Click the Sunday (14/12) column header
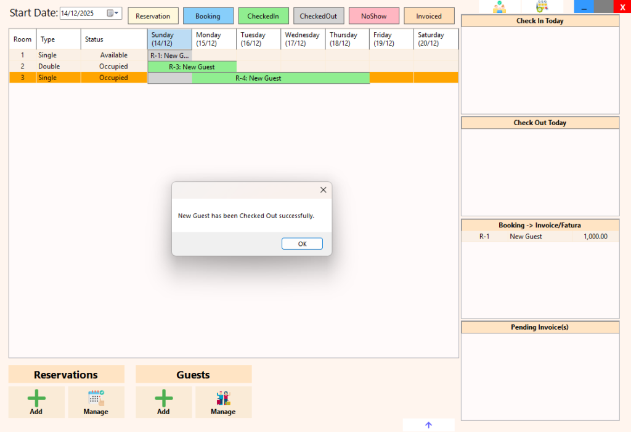 pos(169,39)
